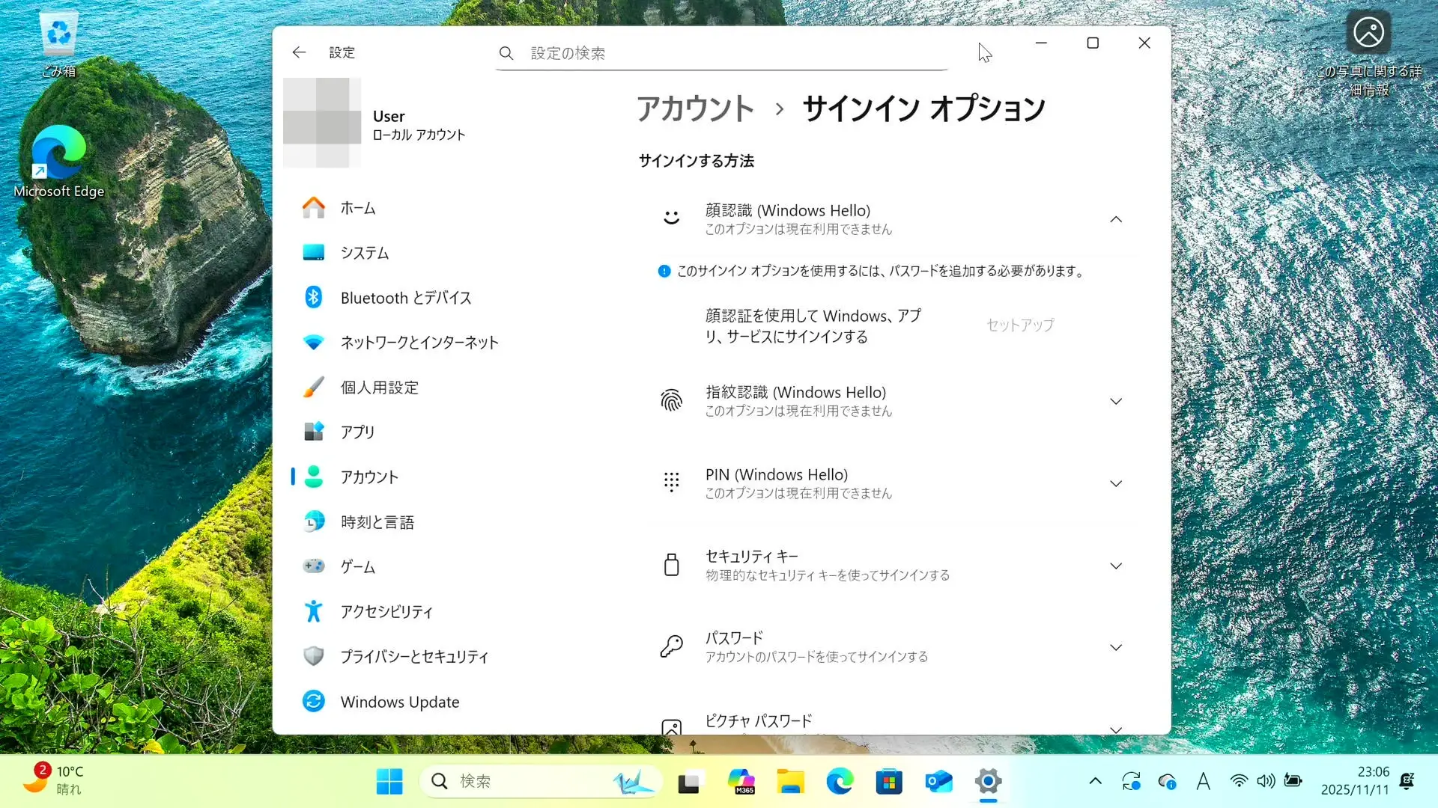The image size is (1438, 808).
Task: Select Windows Update in sidebar
Action: (399, 702)
